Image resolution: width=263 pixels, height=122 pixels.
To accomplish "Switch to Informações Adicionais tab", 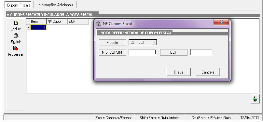I will [55, 5].
